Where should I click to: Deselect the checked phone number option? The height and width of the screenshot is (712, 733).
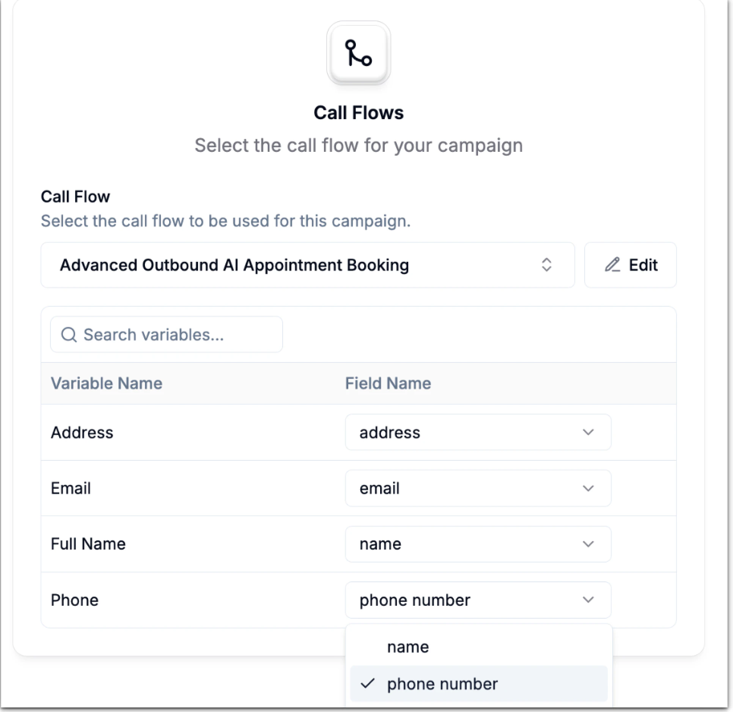(442, 683)
